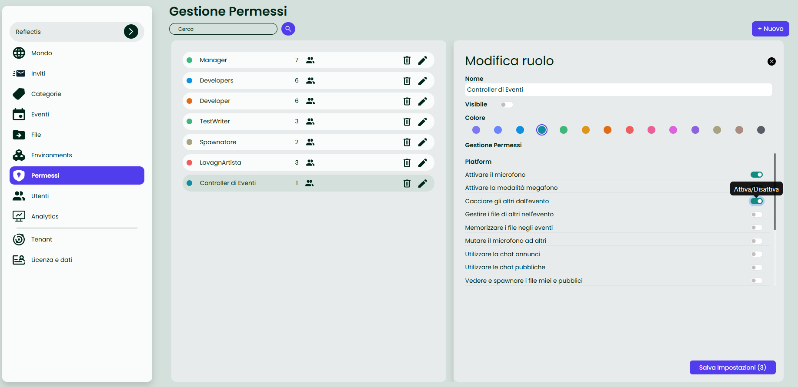Click Salva Impostazioni button
798x387 pixels.
[x=732, y=367]
